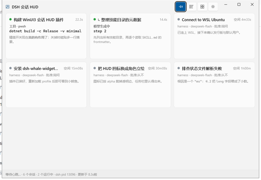Click gray status dot of 把 HUD 图标换成角色立绘
Screen dimensions: 261x180
tap(95, 68)
